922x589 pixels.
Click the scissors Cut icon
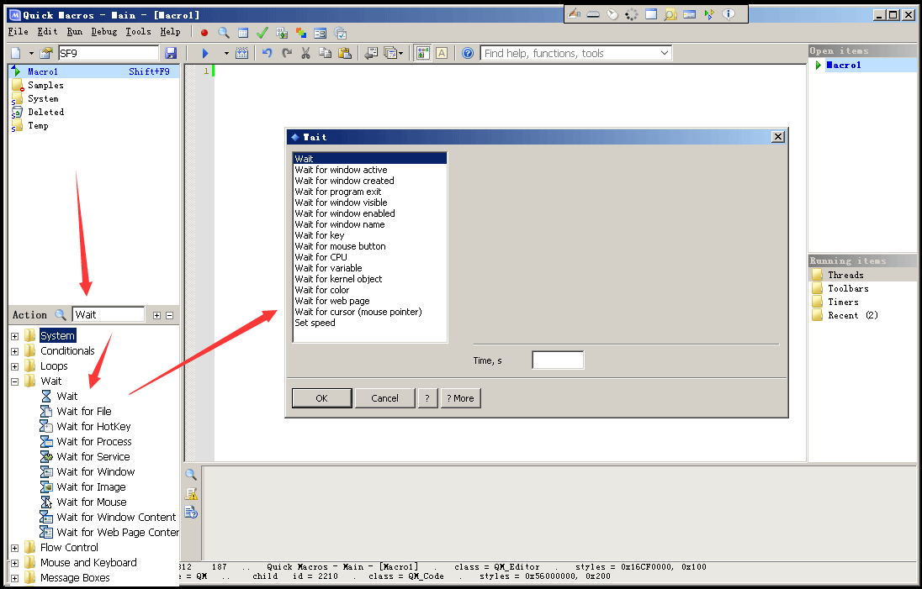[306, 53]
